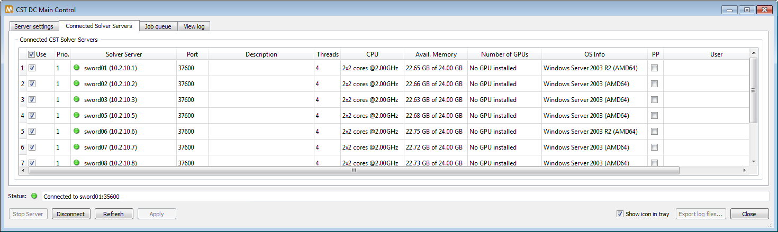This screenshot has width=778, height=232.
Task: Open the View log tab
Action: coord(194,26)
